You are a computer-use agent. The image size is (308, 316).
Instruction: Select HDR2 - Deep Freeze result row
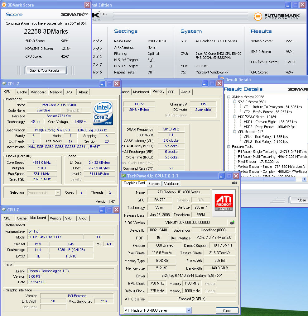pos(269,127)
